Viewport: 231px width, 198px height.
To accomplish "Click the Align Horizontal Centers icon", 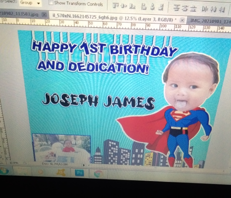I will pos(153,7).
